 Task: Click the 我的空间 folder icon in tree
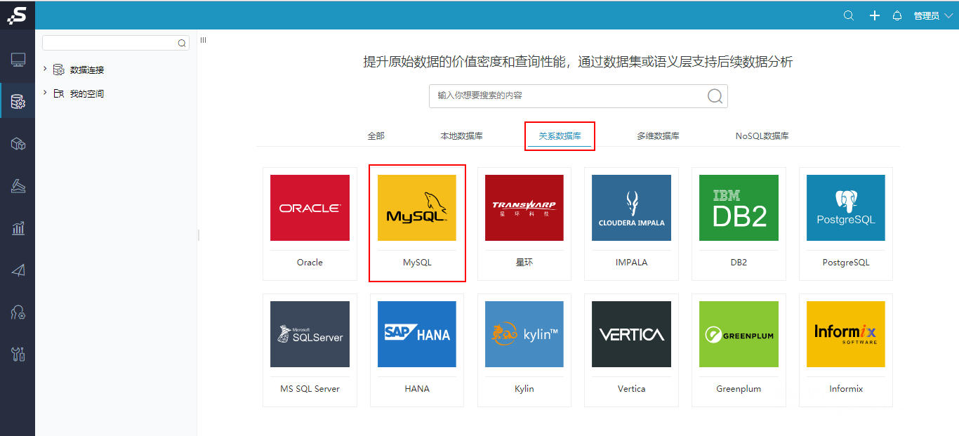[x=59, y=93]
